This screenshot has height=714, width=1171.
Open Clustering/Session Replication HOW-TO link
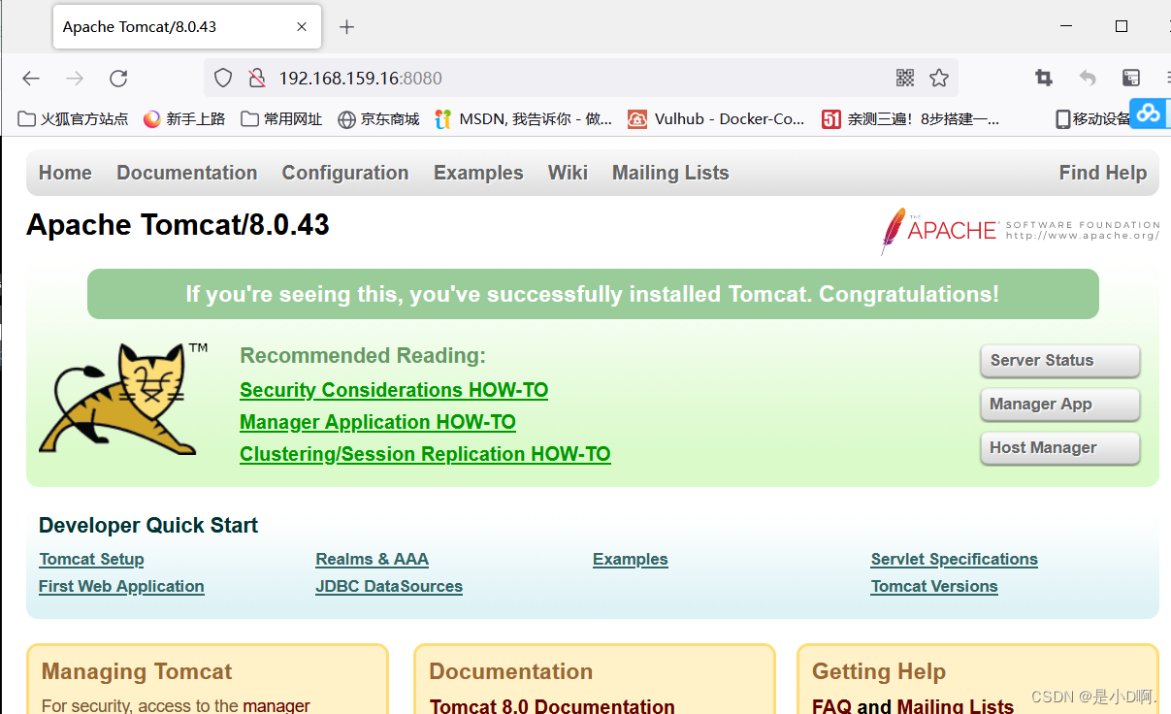[425, 454]
